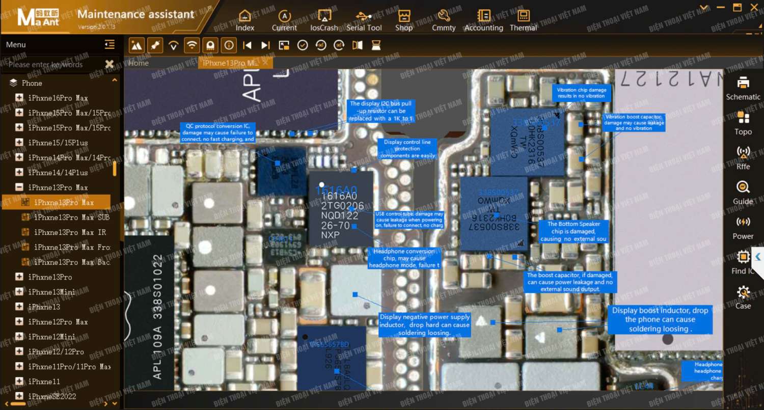
Task: Expand the iPhxne12Pro Max node
Action: coord(19,322)
